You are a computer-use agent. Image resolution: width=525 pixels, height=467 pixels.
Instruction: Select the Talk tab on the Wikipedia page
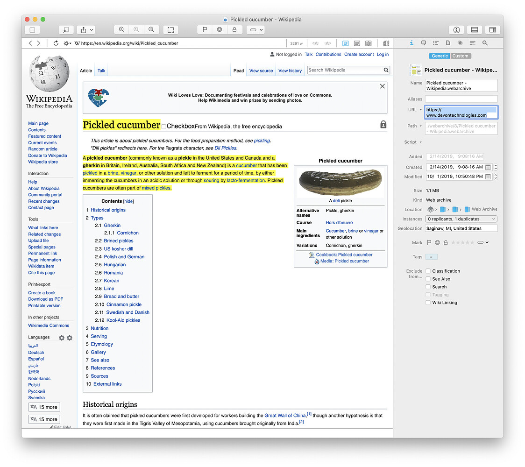[101, 71]
